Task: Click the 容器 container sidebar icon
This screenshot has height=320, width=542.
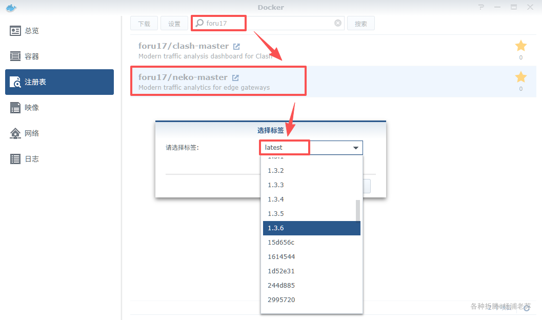Action: 15,56
